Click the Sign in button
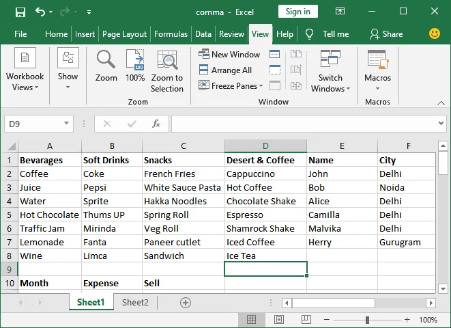Viewport: 451px width, 328px height. click(298, 12)
